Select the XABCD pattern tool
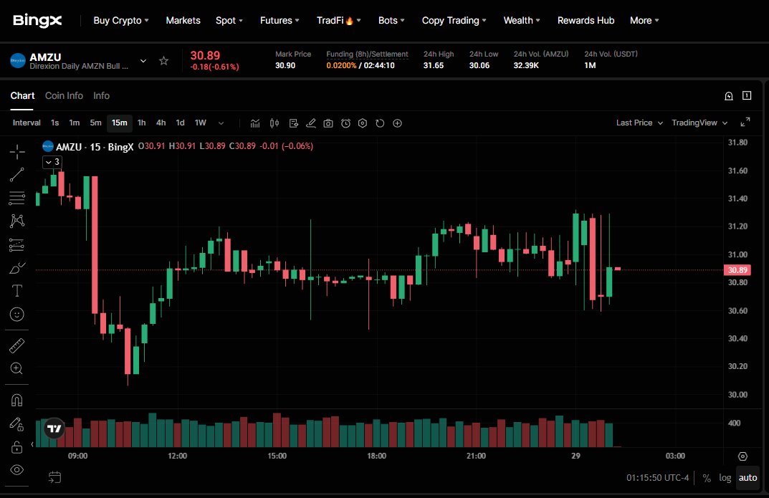This screenshot has width=769, height=498. pyautogui.click(x=17, y=221)
